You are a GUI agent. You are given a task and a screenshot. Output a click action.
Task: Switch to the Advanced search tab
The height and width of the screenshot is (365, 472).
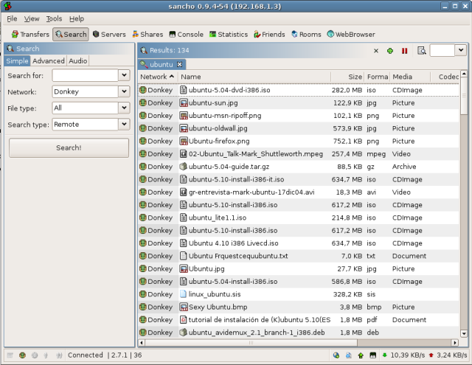coord(49,61)
